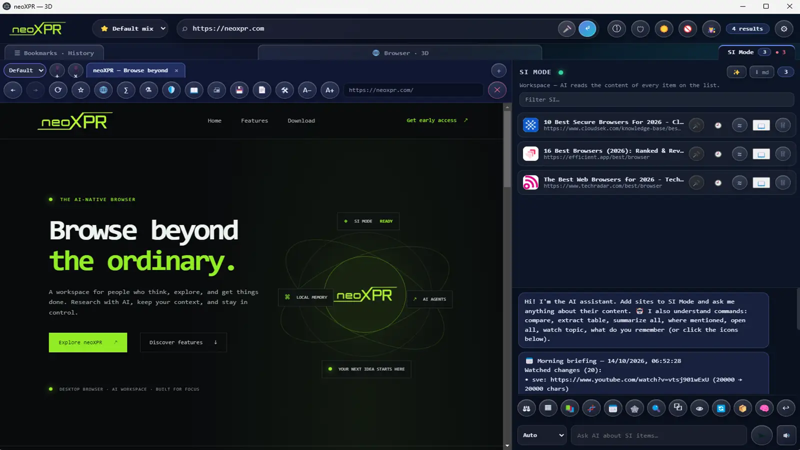The image size is (800, 450).
Task: Focus the Ask AI about SI items field
Action: coord(659,435)
